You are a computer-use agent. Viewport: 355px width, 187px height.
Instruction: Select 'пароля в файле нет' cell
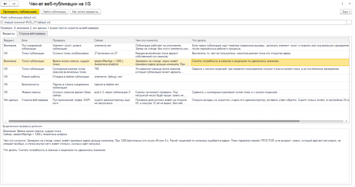coord(114,86)
